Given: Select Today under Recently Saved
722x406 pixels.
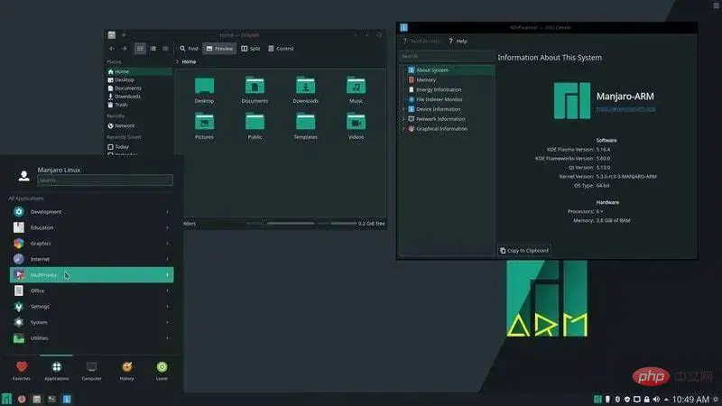Looking at the screenshot, I should 139,147.
